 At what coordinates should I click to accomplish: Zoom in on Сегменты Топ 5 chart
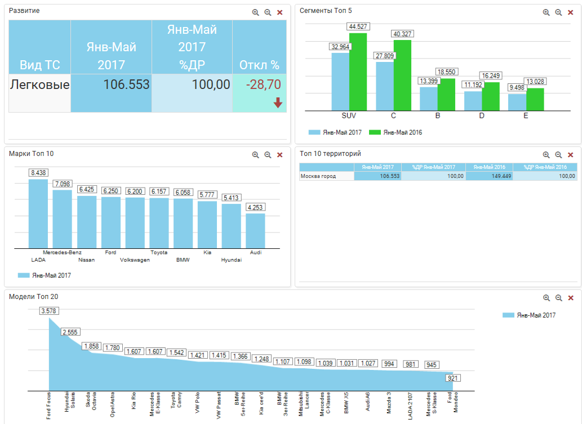click(x=546, y=12)
